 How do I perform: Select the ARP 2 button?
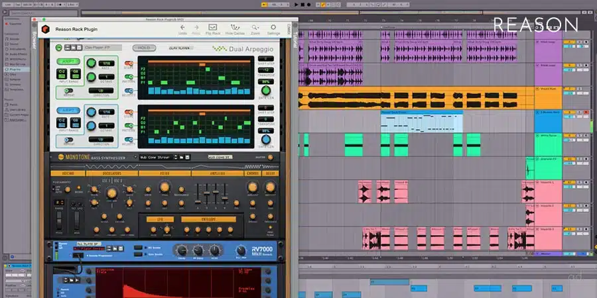68,111
